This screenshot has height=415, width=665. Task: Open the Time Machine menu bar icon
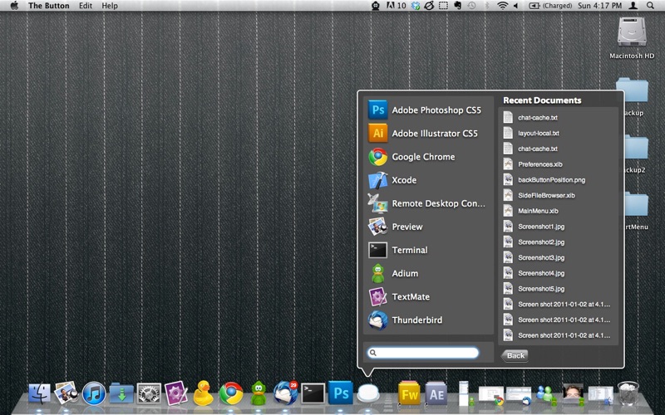pyautogui.click(x=471, y=6)
